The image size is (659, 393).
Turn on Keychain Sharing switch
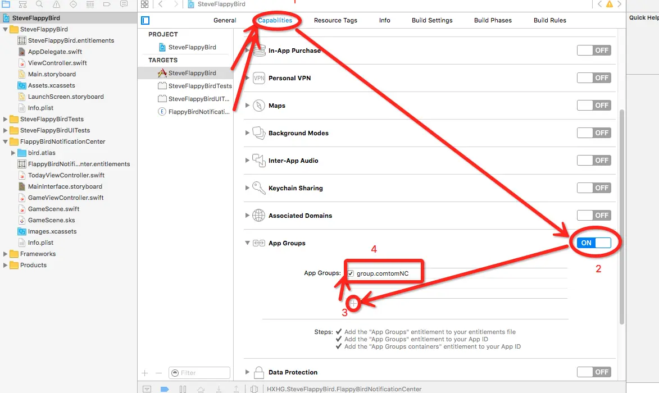(x=594, y=188)
